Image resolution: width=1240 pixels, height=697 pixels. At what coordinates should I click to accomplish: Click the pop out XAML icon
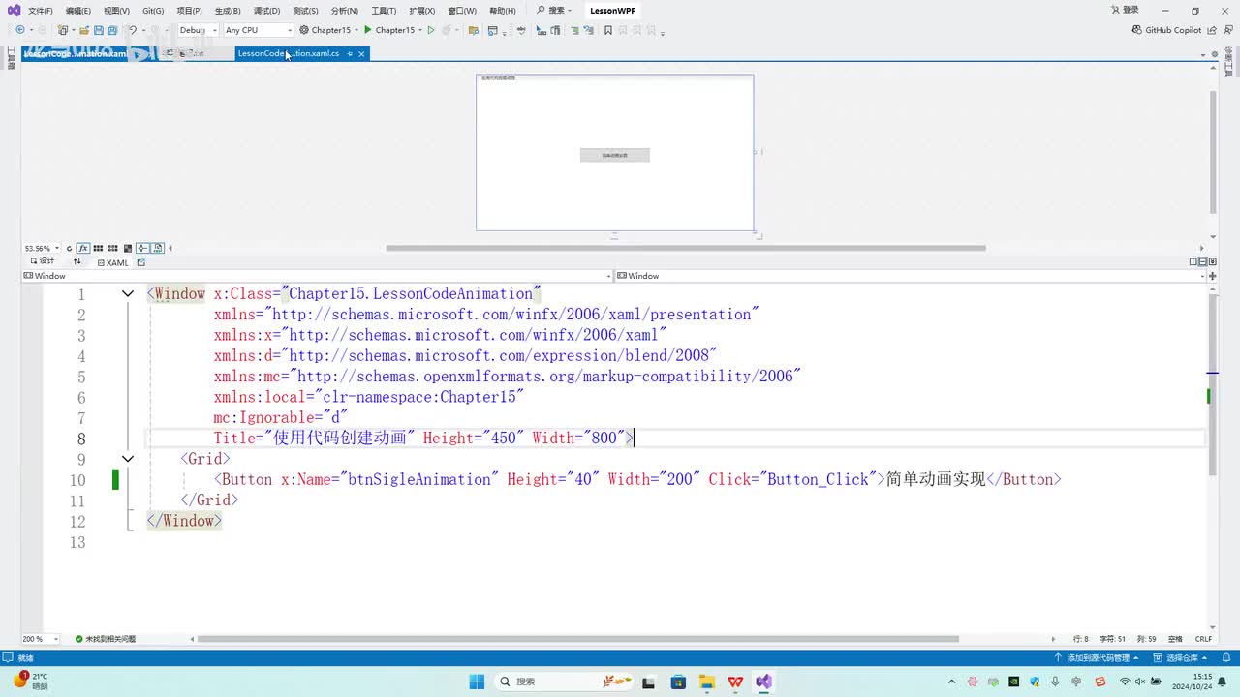(x=141, y=262)
